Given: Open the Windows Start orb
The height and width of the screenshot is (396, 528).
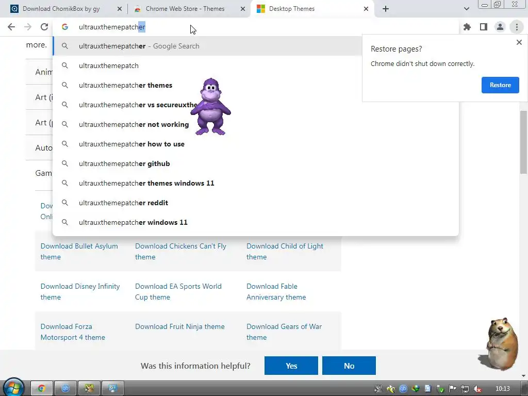Looking at the screenshot, I should tap(13, 388).
